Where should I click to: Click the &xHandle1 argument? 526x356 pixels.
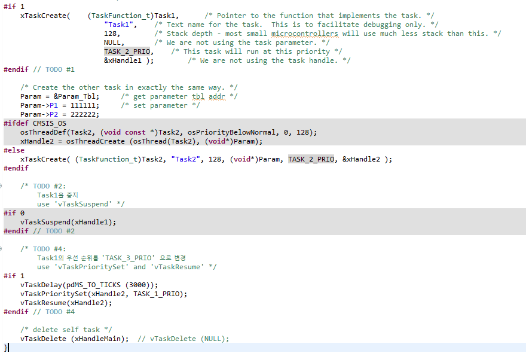click(x=123, y=60)
